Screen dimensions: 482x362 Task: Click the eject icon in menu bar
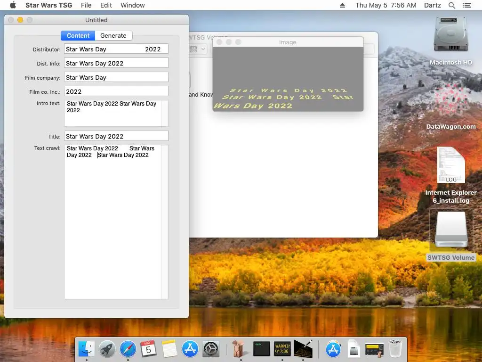[x=343, y=5]
